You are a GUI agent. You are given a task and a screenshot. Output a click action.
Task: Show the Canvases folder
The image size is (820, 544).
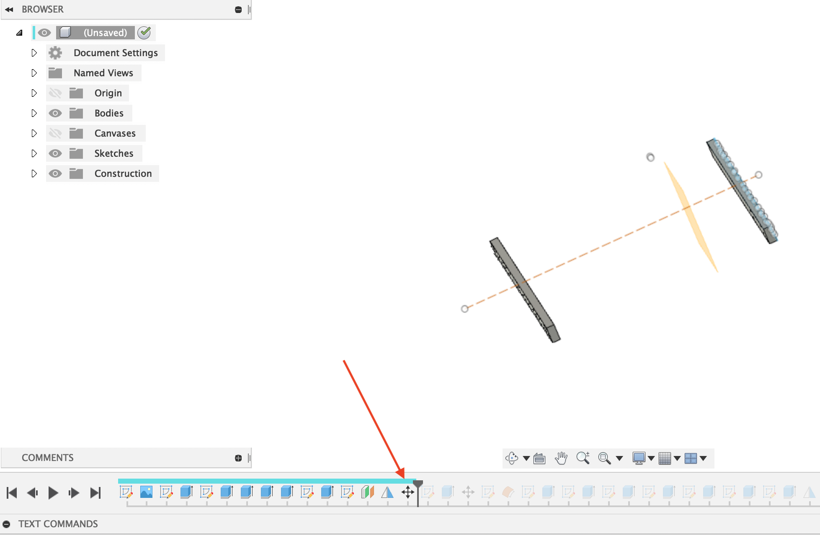[55, 133]
